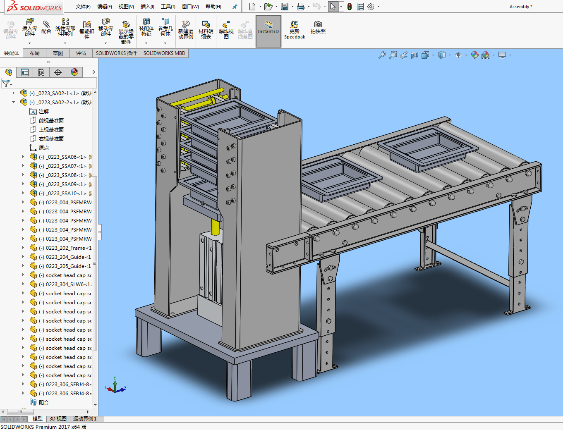This screenshot has height=430, width=563.
Task: Collapse the _0223_SA02-2<1> assembly node
Action: click(14, 102)
